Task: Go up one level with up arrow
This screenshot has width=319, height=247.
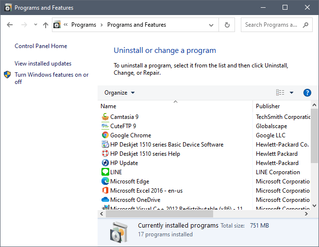Action: coord(46,25)
